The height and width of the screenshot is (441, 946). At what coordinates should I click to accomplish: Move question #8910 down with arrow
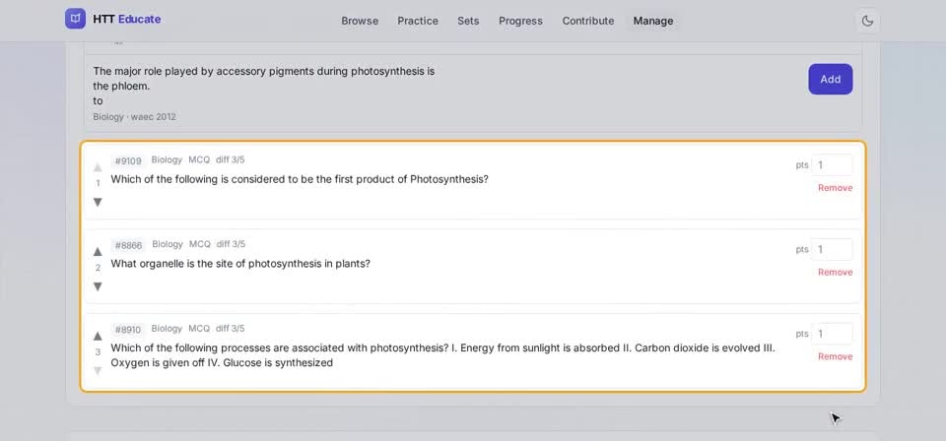[x=98, y=370]
